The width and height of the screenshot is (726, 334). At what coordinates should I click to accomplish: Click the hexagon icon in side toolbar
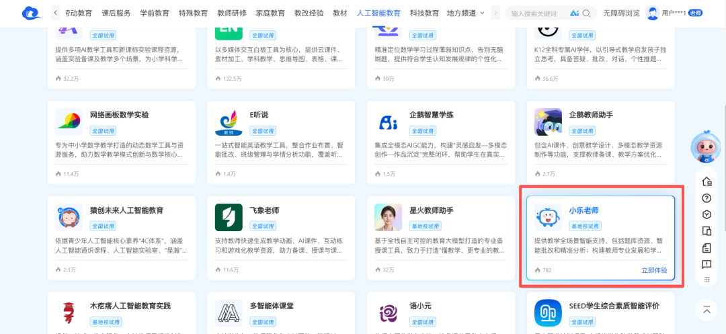(707, 214)
